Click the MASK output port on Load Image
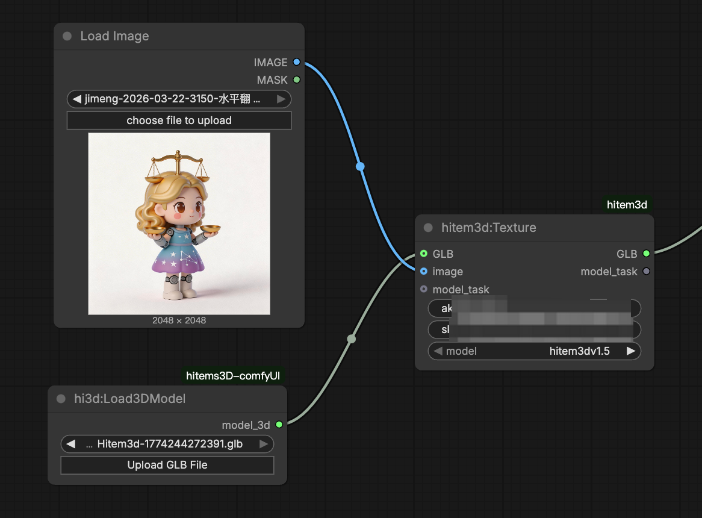Viewport: 702px width, 518px height. [x=296, y=80]
